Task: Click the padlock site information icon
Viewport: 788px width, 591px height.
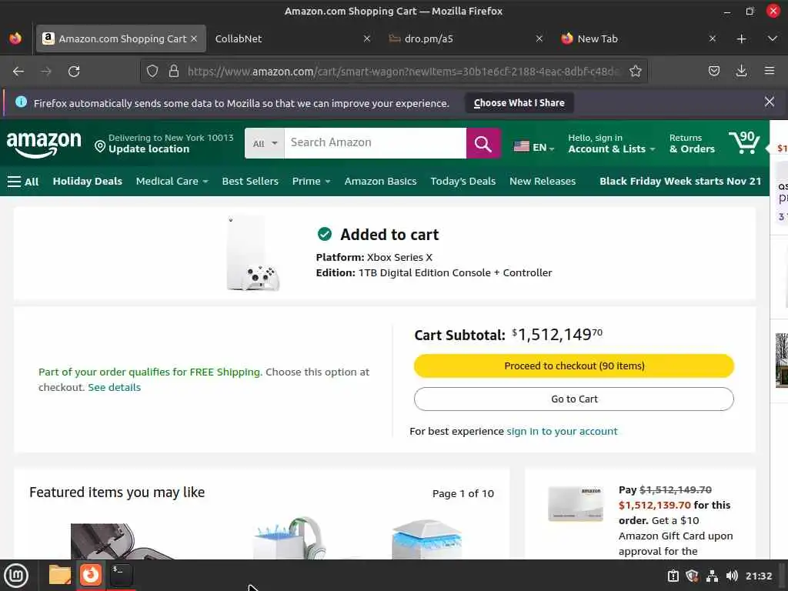Action: pos(174,72)
